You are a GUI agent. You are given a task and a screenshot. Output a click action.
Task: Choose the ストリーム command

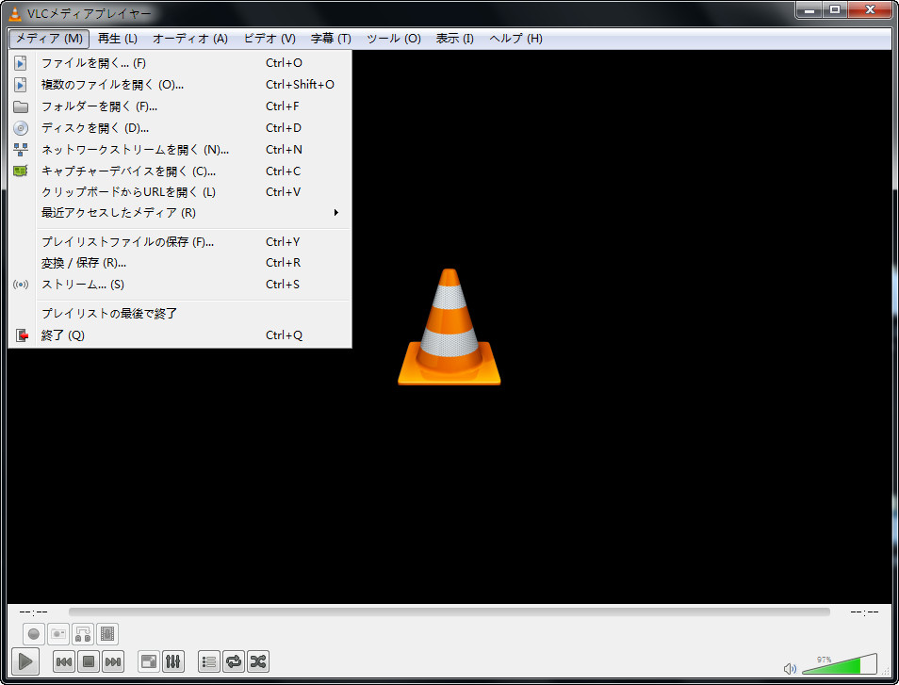(x=75, y=284)
